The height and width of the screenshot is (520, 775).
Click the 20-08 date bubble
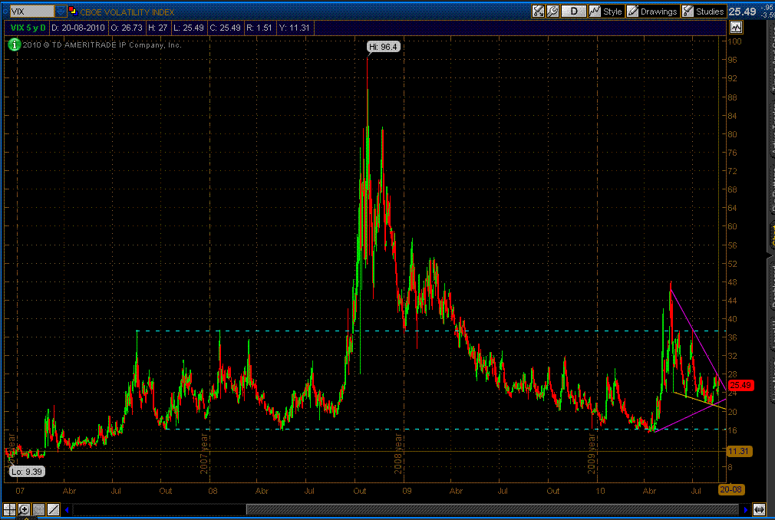click(731, 489)
